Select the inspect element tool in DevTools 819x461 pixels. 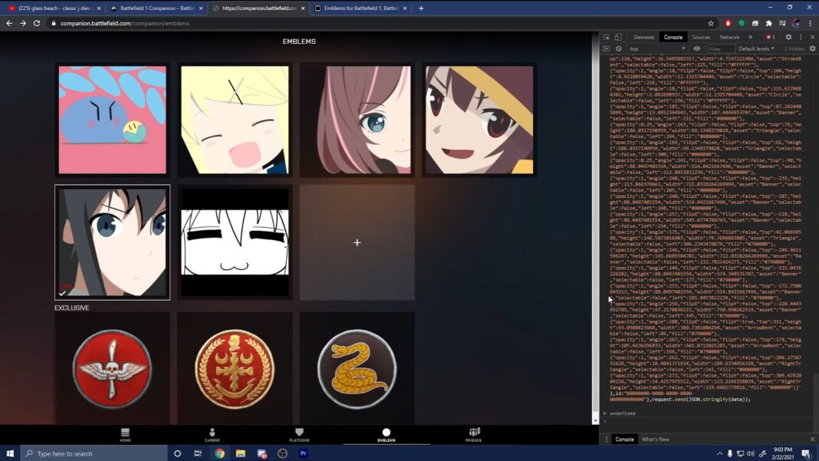[607, 37]
